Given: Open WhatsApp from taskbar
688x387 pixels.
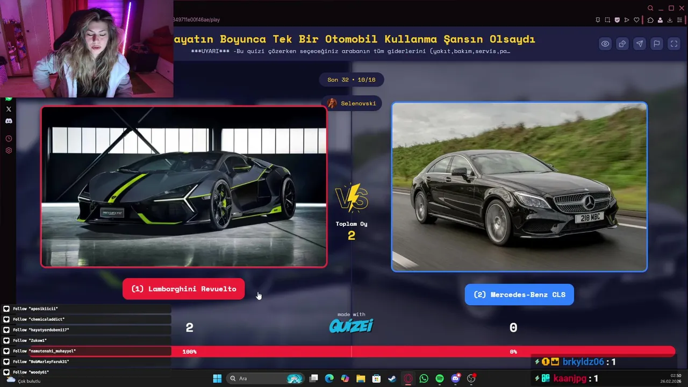Looking at the screenshot, I should point(424,378).
